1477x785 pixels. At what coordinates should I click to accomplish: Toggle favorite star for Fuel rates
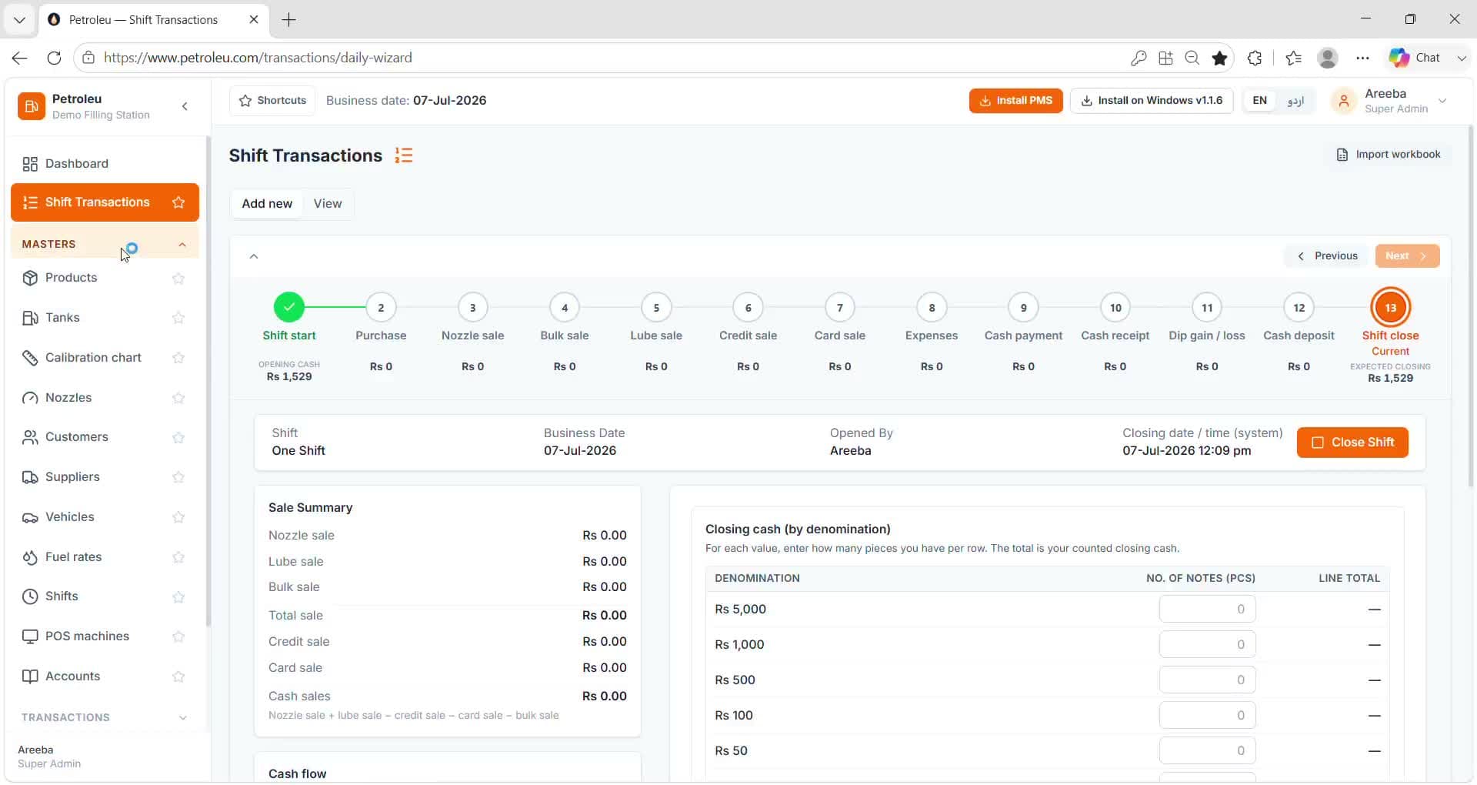point(178,557)
